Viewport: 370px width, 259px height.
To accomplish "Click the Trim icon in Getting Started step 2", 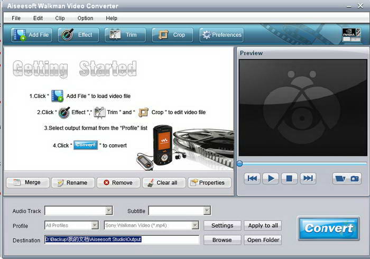I will pyautogui.click(x=99, y=112).
